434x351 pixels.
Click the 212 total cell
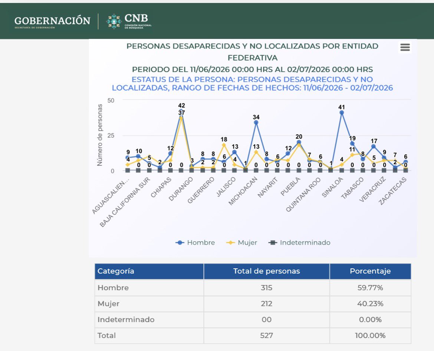[x=267, y=304]
